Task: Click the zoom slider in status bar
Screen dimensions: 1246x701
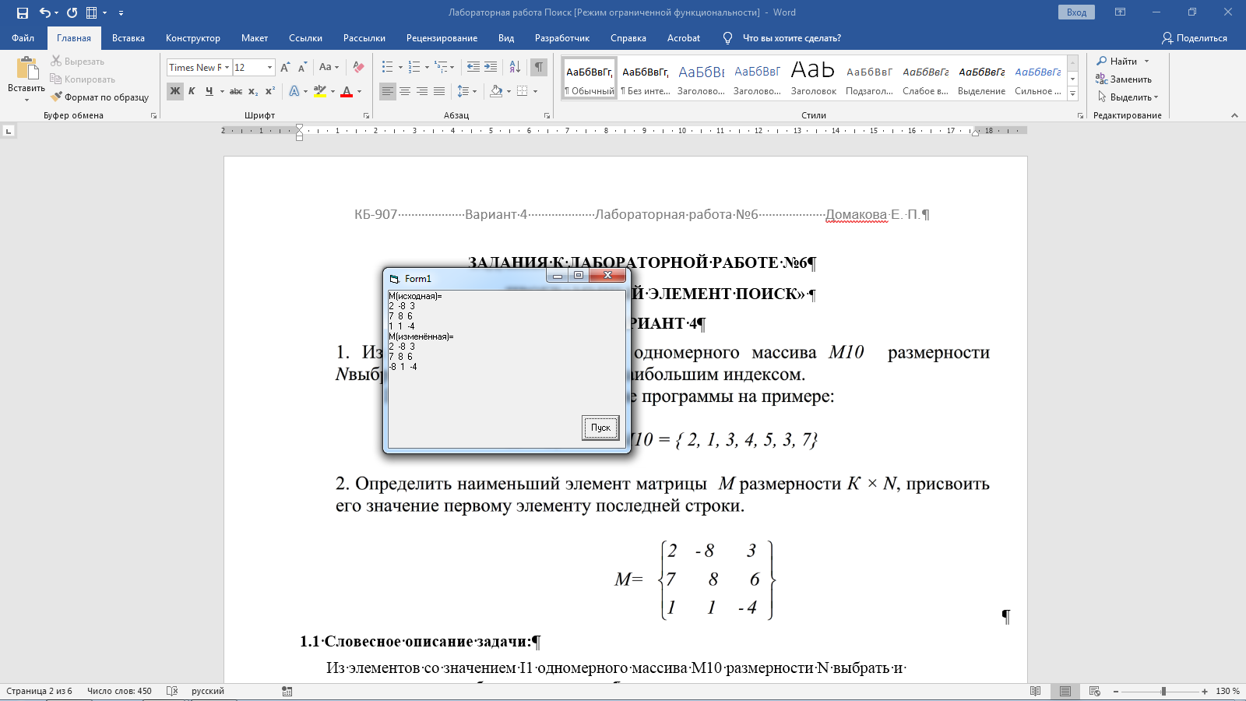Action: (1163, 691)
